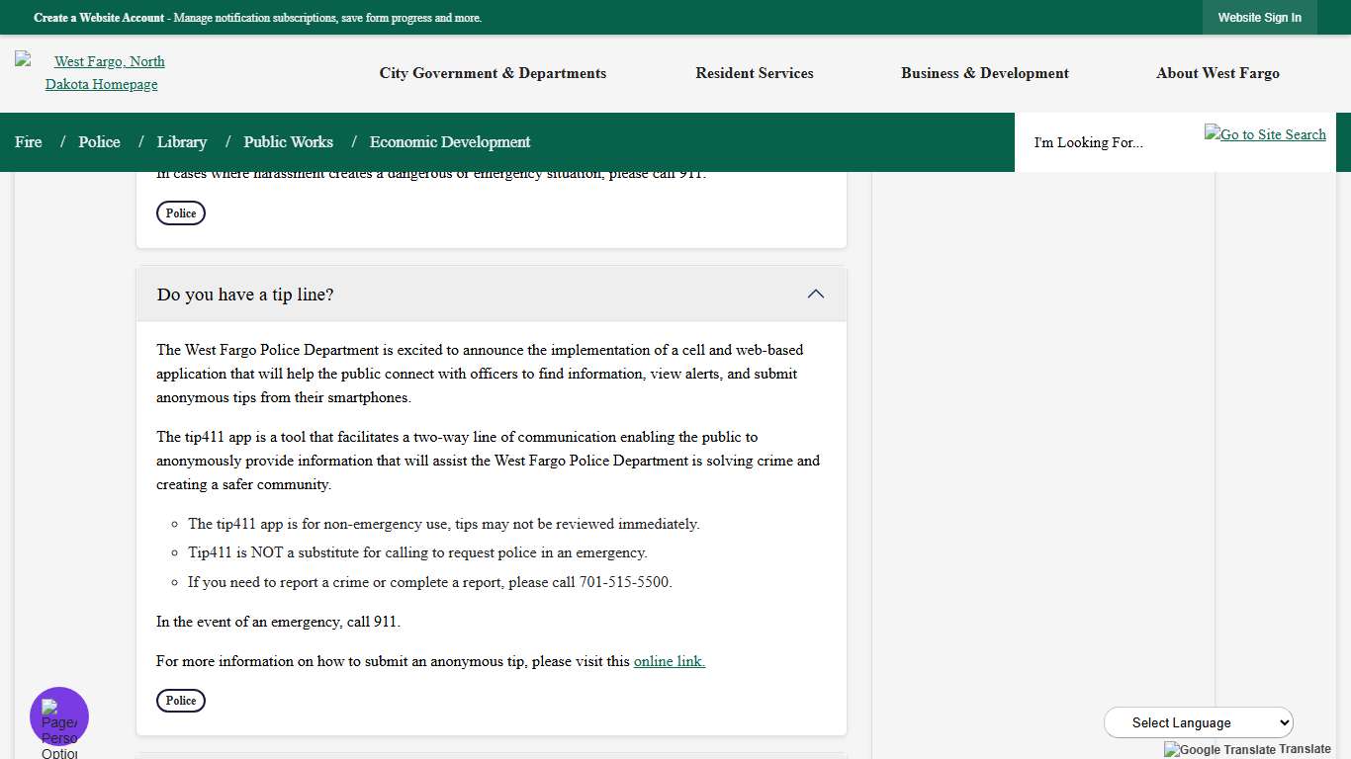Open the Public Works section
The height and width of the screenshot is (759, 1351).
point(288,141)
